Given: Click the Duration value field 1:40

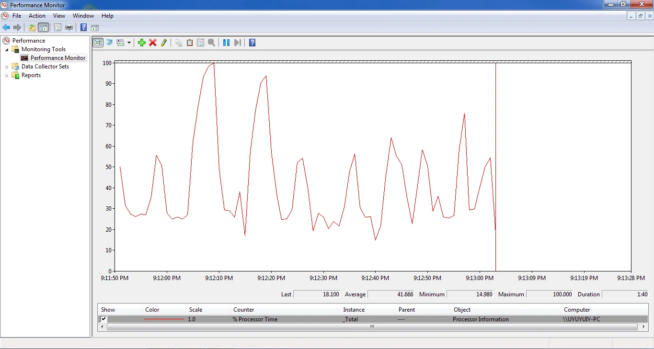Looking at the screenshot, I should [x=625, y=294].
